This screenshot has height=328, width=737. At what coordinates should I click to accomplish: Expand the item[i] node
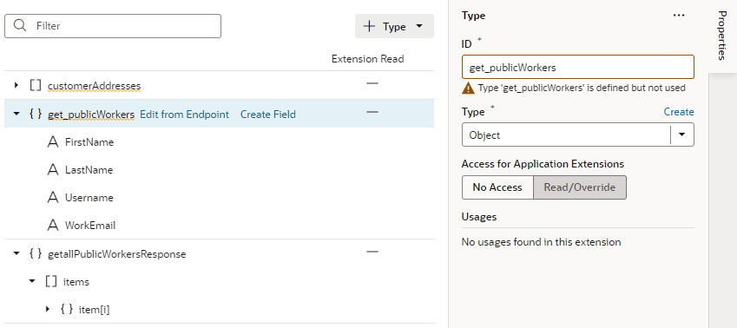(x=48, y=309)
